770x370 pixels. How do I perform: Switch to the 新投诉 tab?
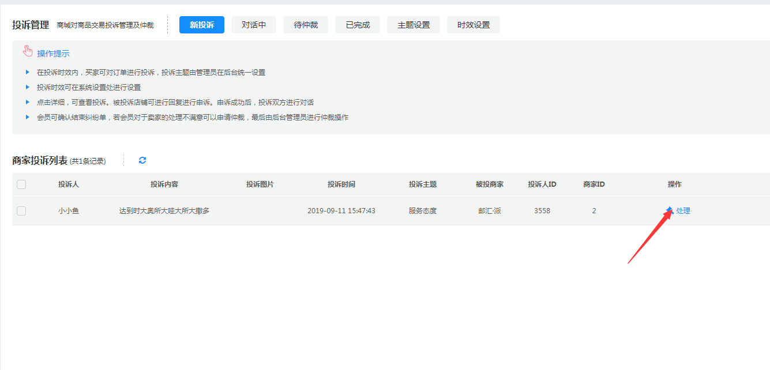[x=201, y=25]
